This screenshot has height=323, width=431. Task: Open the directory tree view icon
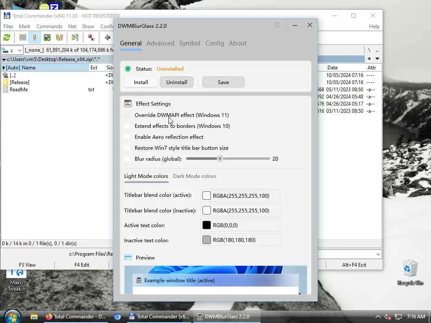click(59, 37)
